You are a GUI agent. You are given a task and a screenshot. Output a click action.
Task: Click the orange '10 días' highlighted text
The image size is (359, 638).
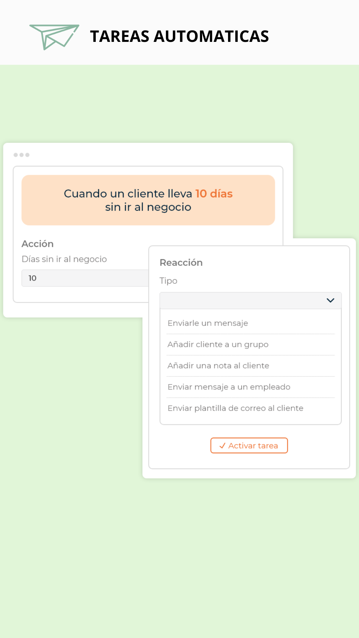(x=214, y=193)
